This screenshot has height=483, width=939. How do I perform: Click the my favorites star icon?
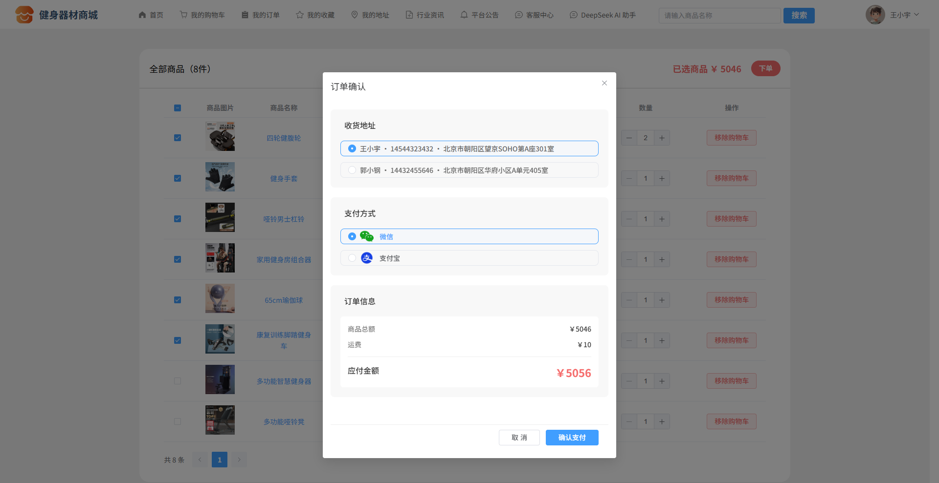(x=300, y=15)
